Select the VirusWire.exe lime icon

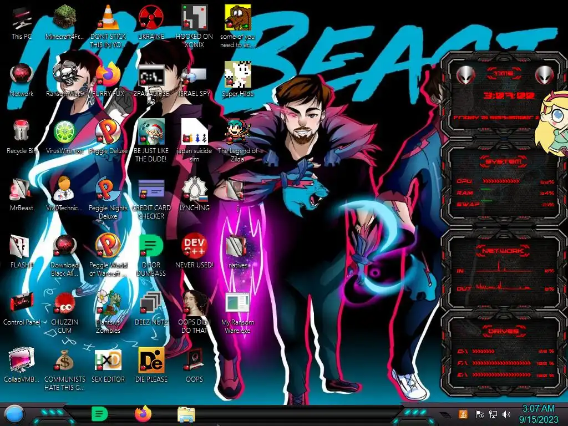click(x=64, y=138)
